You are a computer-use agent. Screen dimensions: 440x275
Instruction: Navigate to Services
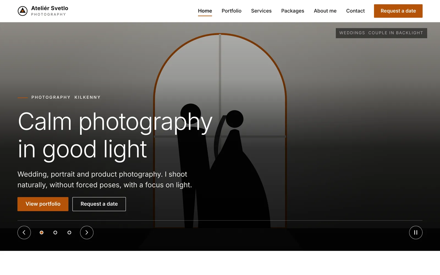click(261, 11)
